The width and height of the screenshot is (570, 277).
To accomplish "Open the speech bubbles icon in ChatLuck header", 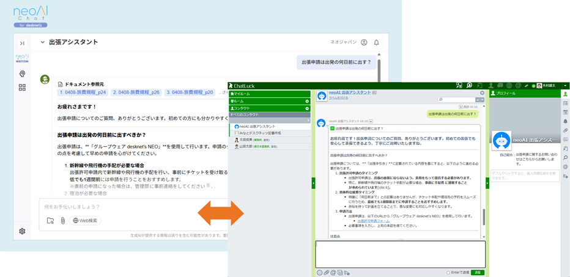I will [x=500, y=86].
